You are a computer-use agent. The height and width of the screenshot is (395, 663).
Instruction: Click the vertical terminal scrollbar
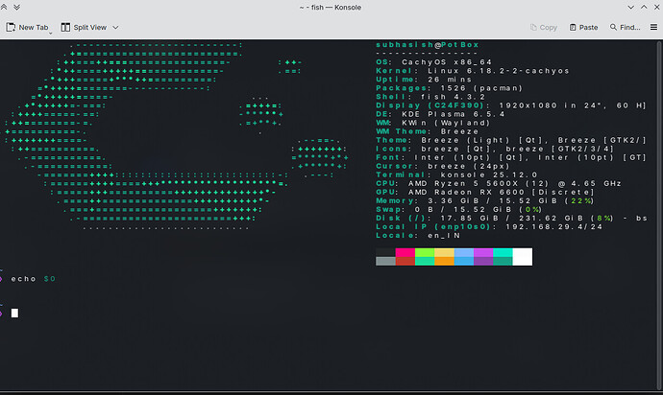(659, 215)
